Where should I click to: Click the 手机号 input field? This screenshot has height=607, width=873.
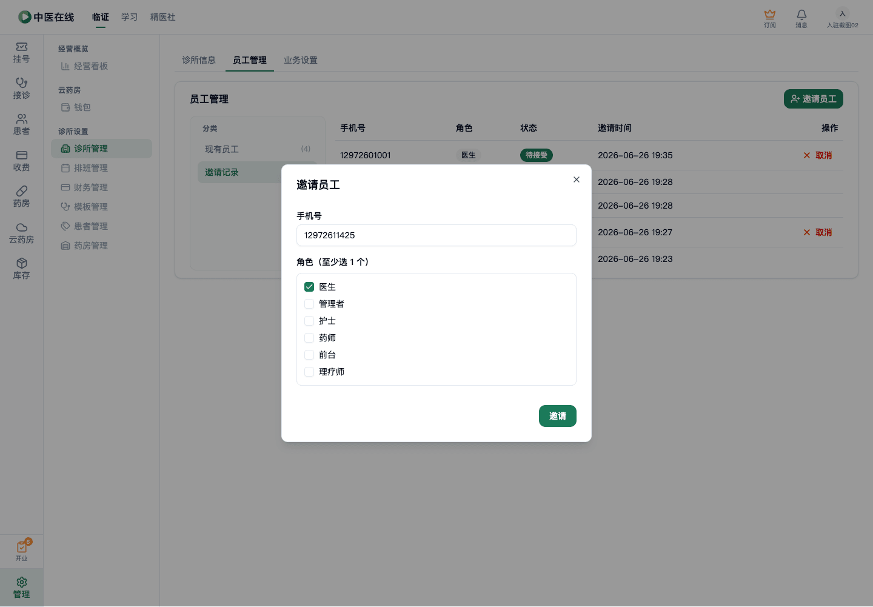pos(436,235)
